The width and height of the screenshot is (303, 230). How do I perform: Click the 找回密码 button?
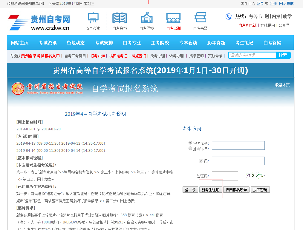(x=260, y=190)
